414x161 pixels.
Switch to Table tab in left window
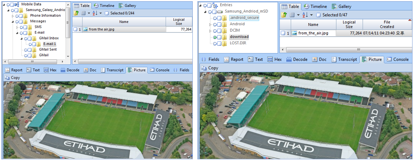(82, 6)
